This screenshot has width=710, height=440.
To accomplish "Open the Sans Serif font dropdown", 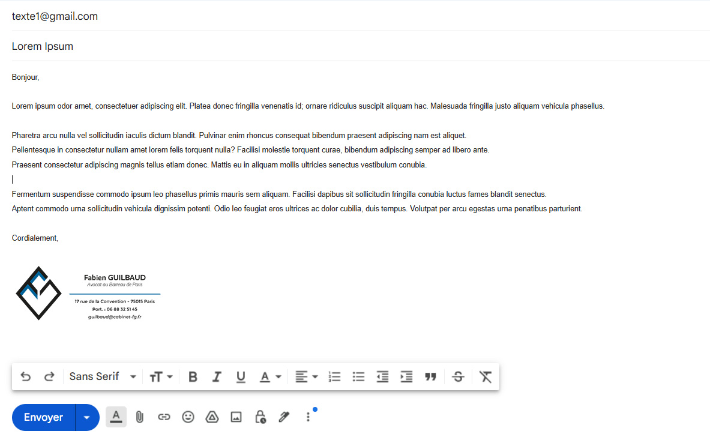I will coord(103,377).
